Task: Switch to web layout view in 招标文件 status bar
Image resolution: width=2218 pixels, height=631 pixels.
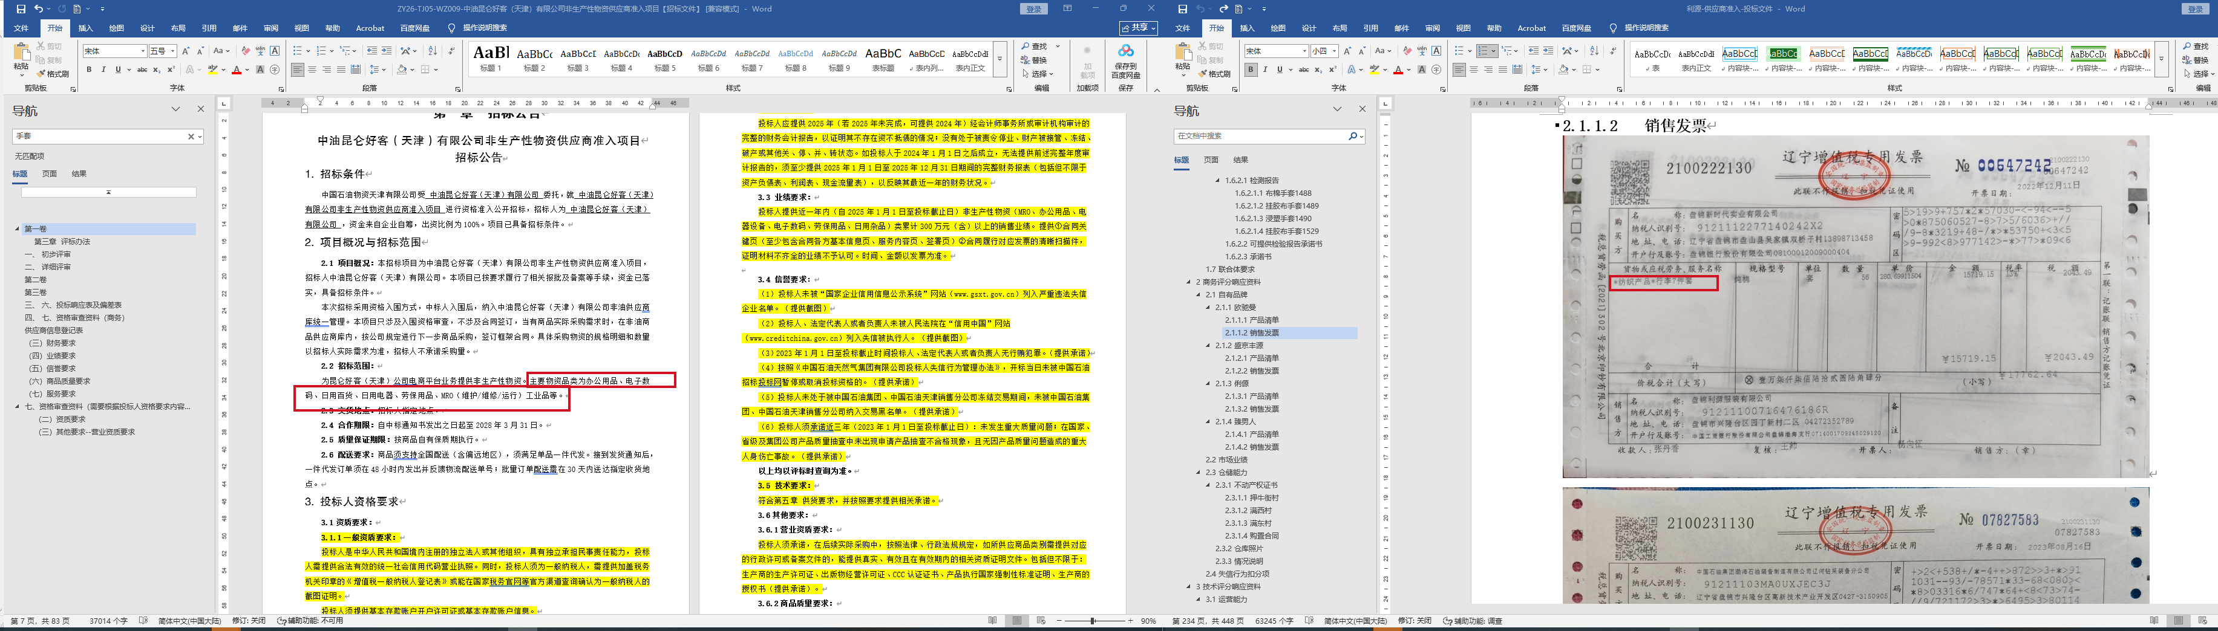Action: (x=1041, y=621)
